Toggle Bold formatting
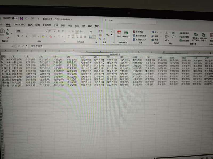Image resolution: width=213 pixels, height=159 pixels. (x=18, y=36)
